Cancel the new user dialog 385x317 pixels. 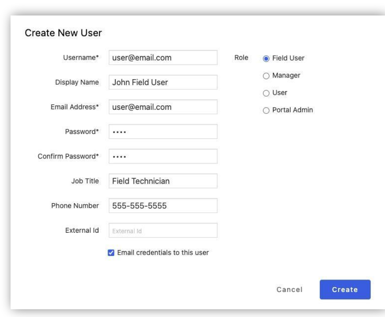[x=289, y=290]
